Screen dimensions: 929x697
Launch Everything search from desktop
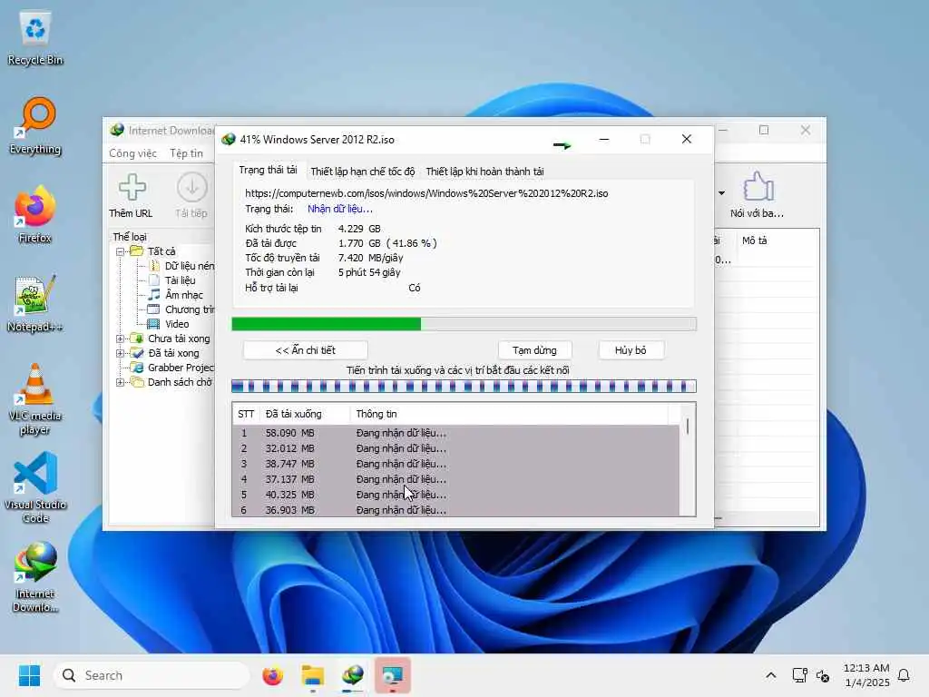coord(35,125)
